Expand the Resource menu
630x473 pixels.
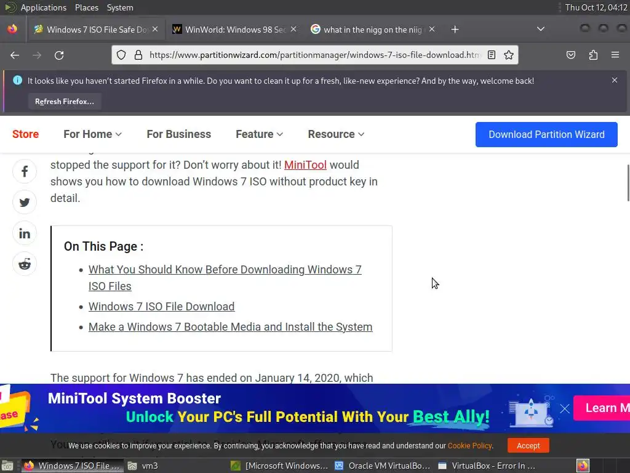(336, 134)
